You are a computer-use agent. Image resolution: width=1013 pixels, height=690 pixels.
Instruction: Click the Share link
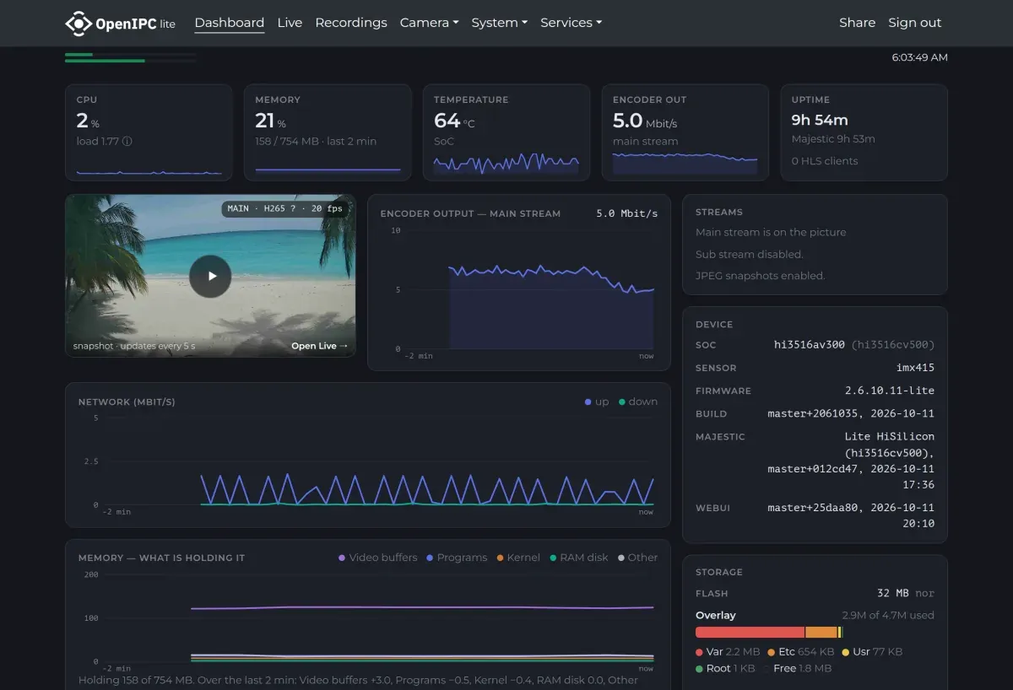pos(857,23)
